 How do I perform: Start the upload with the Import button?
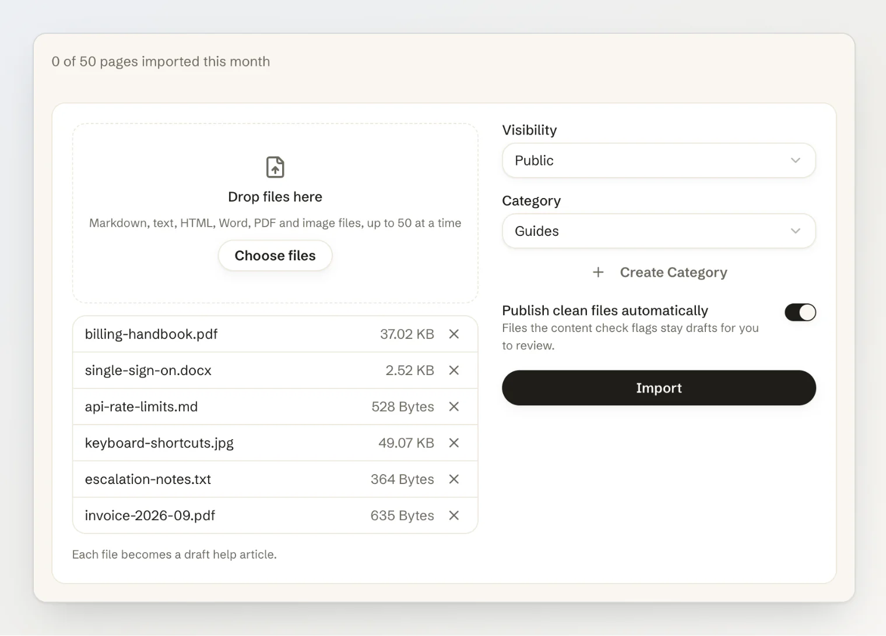tap(659, 388)
